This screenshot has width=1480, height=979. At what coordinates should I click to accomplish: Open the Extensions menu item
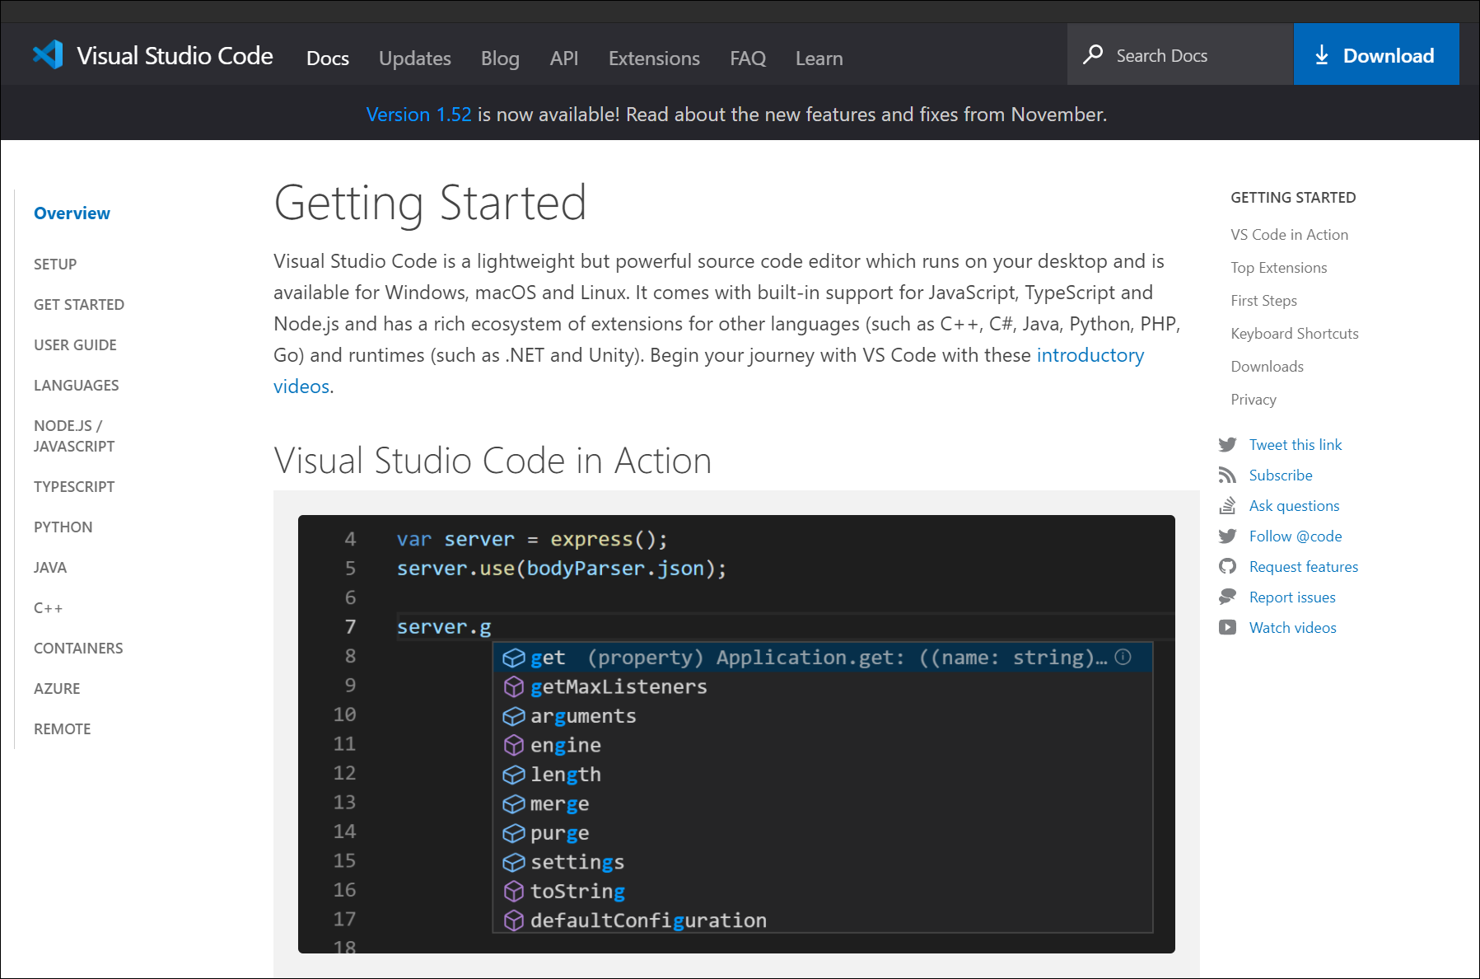coord(654,59)
